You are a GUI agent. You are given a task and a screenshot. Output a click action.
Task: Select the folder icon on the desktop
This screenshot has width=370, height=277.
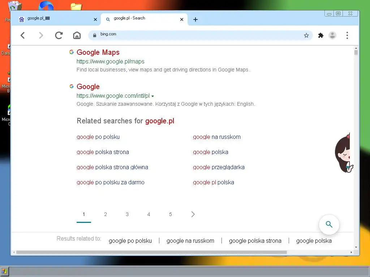pyautogui.click(x=76, y=6)
